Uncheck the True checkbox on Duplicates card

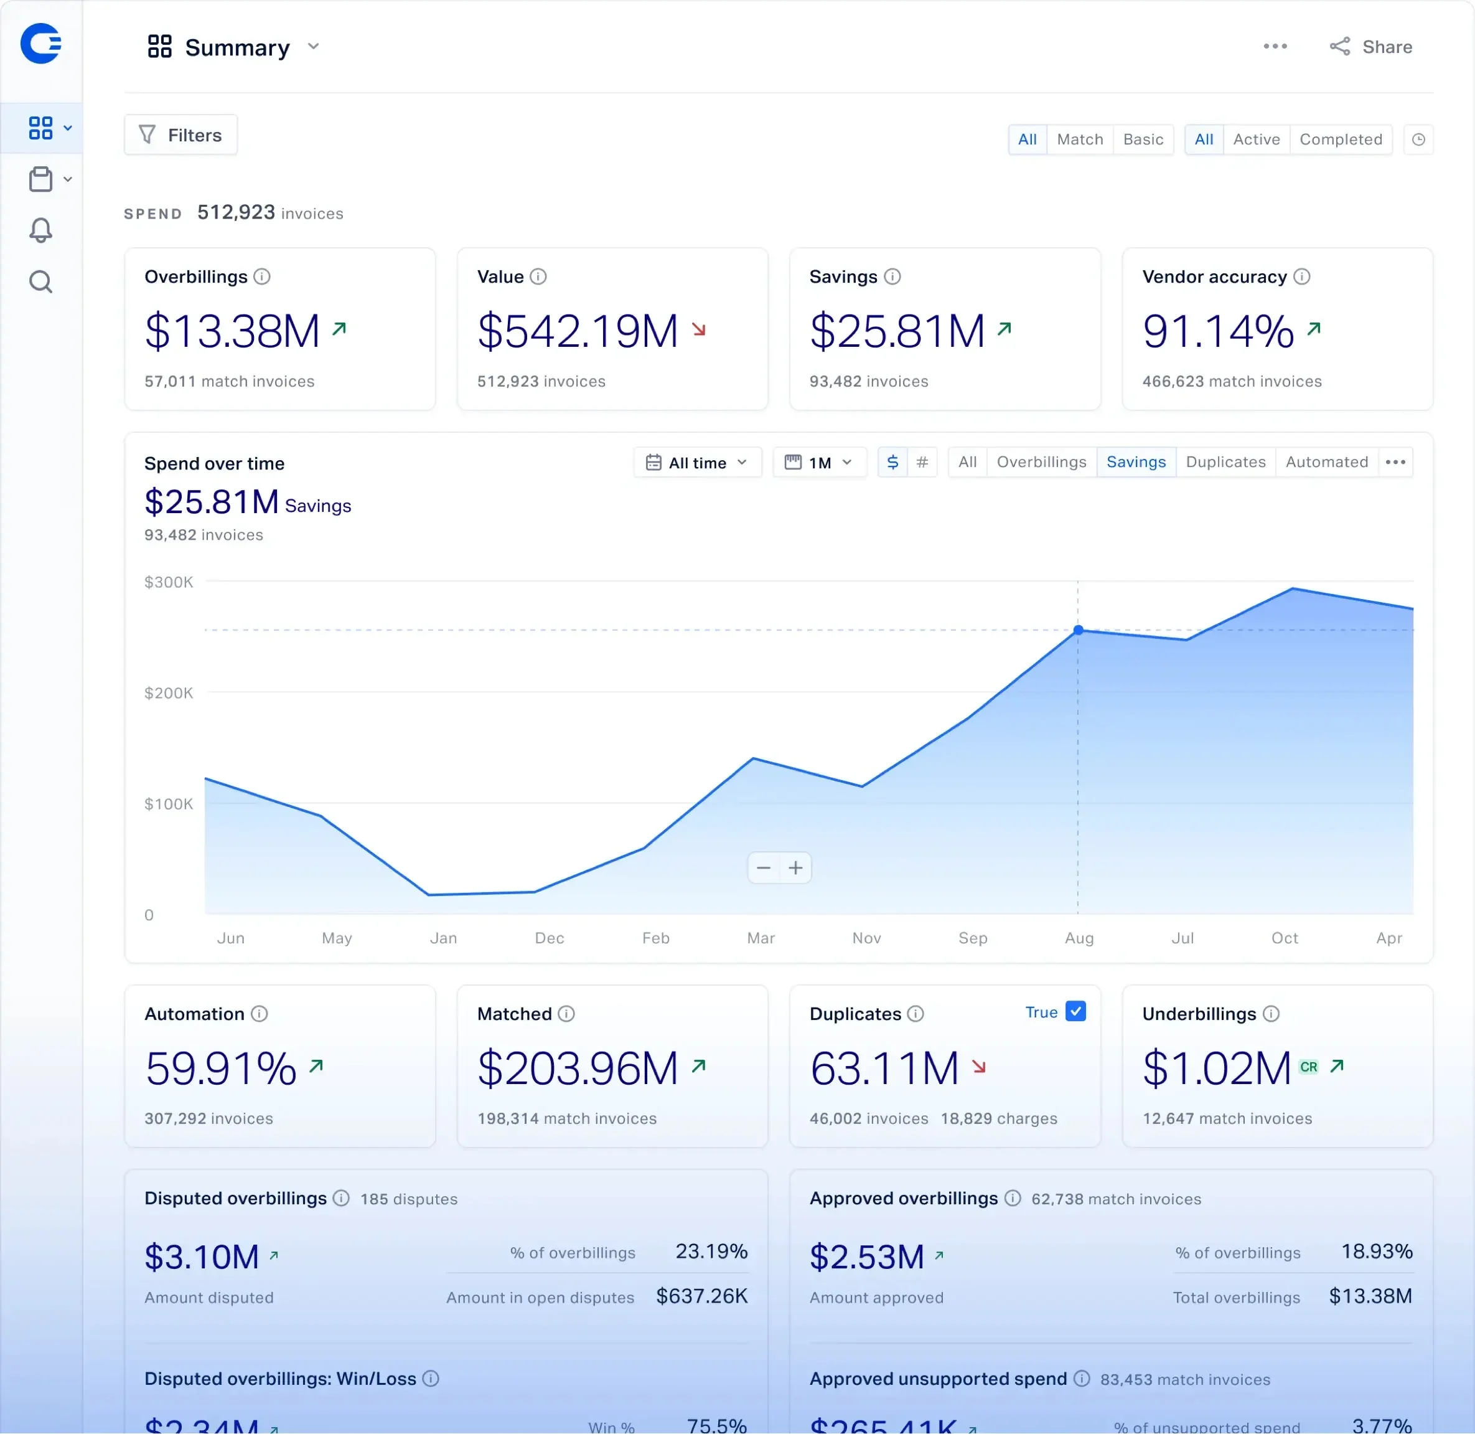1077,1011
